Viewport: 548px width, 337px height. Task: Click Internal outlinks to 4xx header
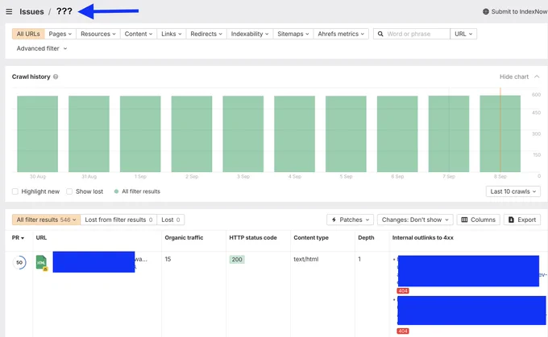[x=422, y=238]
